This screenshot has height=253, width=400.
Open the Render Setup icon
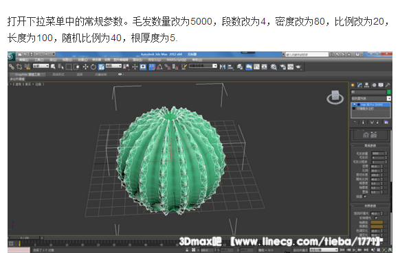(x=282, y=67)
